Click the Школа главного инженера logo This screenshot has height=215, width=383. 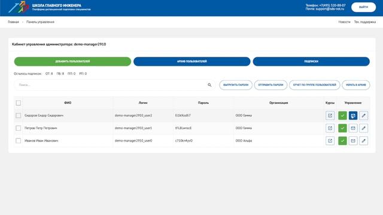coord(49,7)
